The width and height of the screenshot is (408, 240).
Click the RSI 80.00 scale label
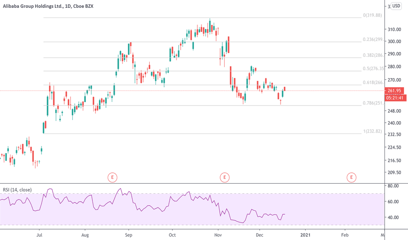click(x=393, y=186)
